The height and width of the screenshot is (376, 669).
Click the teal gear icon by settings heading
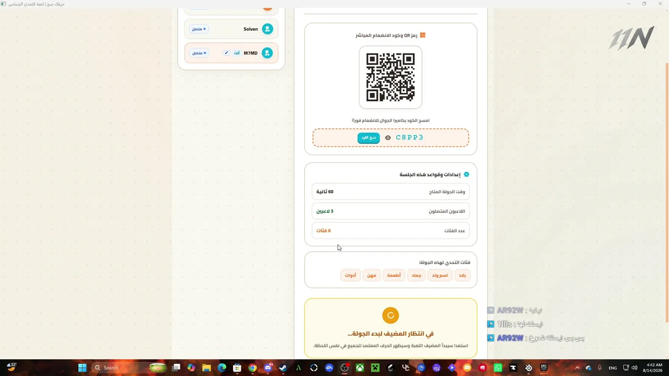(466, 174)
